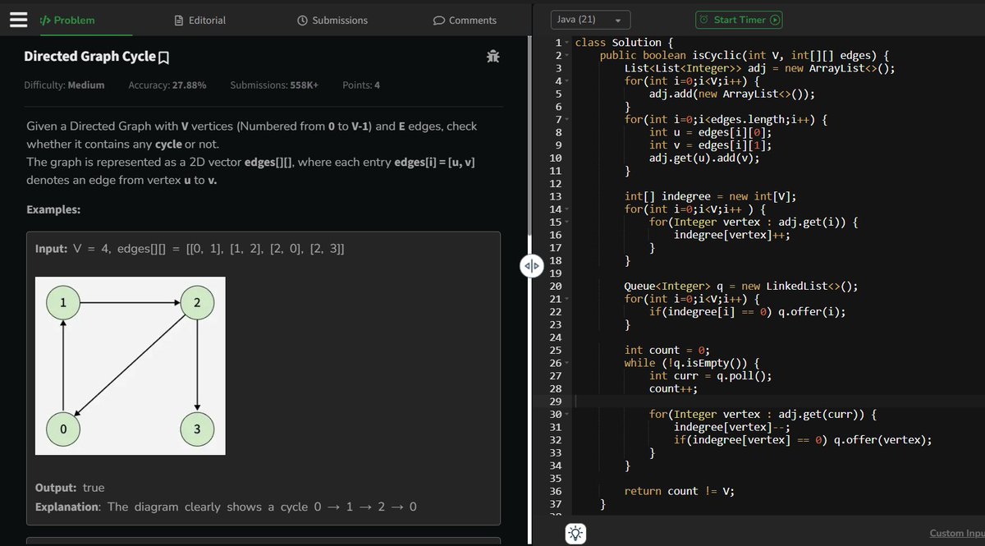The height and width of the screenshot is (546, 985).
Task: Click the 'int count = 0;' code line
Action: coord(667,351)
